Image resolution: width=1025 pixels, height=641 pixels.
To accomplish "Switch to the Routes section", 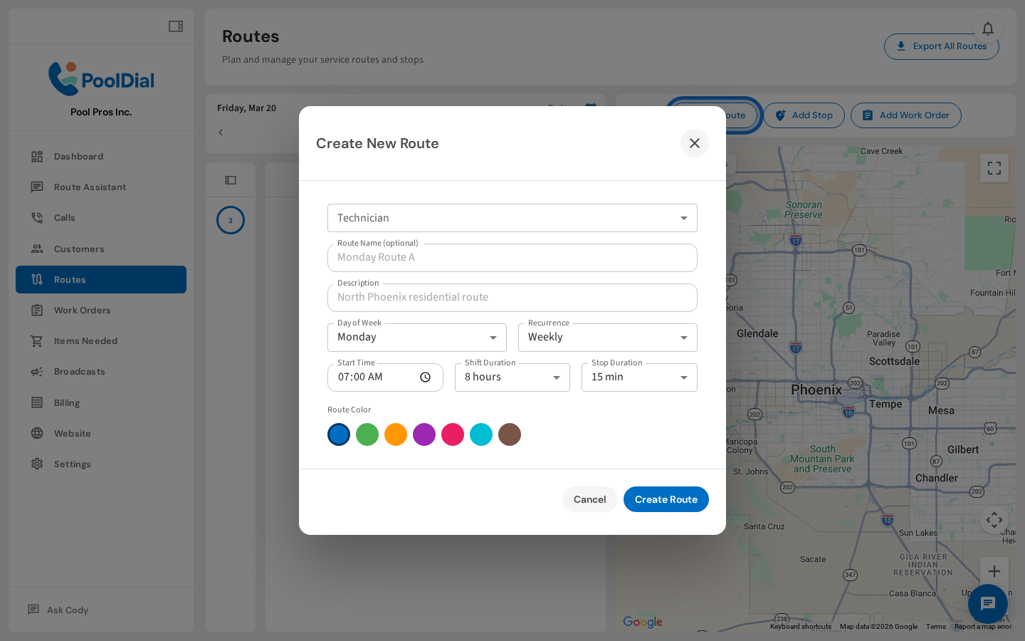I will pos(71,279).
